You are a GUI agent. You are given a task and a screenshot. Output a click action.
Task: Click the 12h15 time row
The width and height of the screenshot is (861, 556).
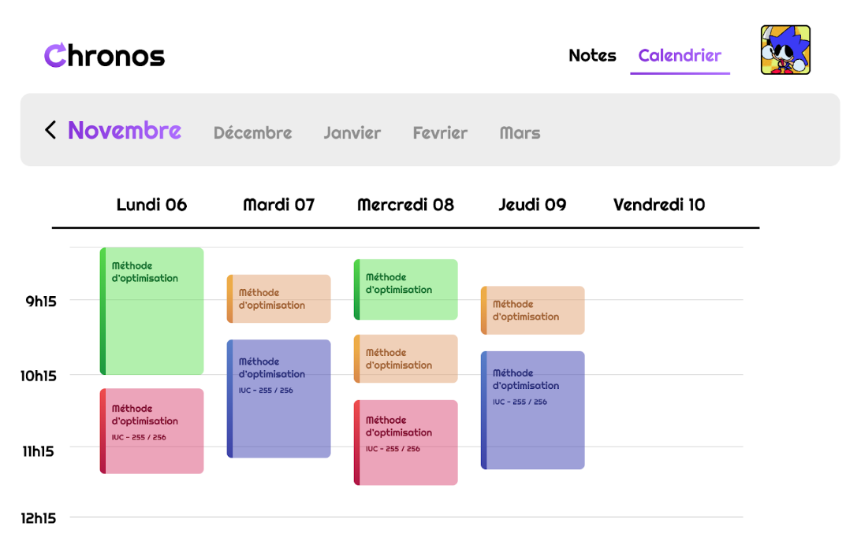coord(39,518)
